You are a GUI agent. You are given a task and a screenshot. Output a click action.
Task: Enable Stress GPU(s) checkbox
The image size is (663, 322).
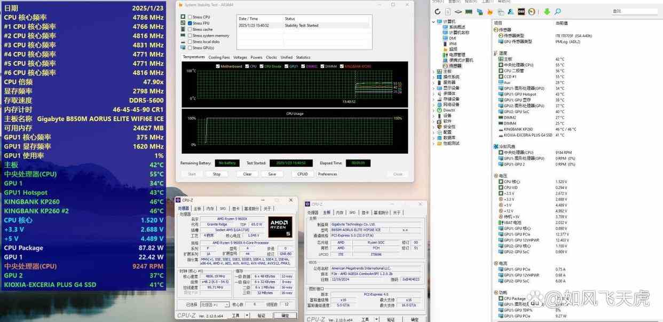point(190,48)
